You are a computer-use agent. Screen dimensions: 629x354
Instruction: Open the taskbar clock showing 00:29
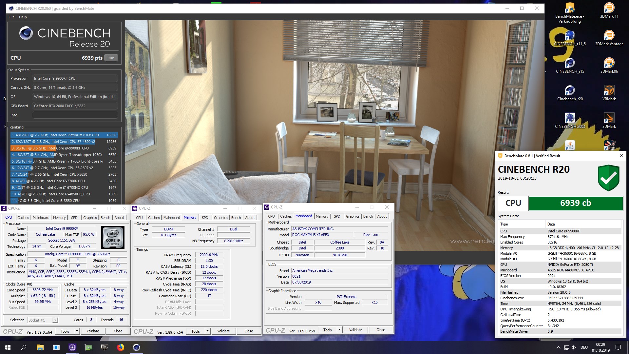pos(600,347)
